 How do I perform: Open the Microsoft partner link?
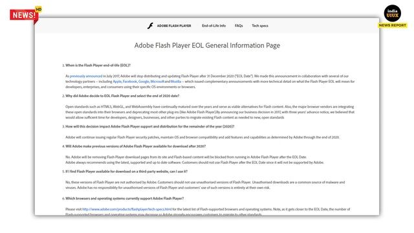pyautogui.click(x=157, y=82)
